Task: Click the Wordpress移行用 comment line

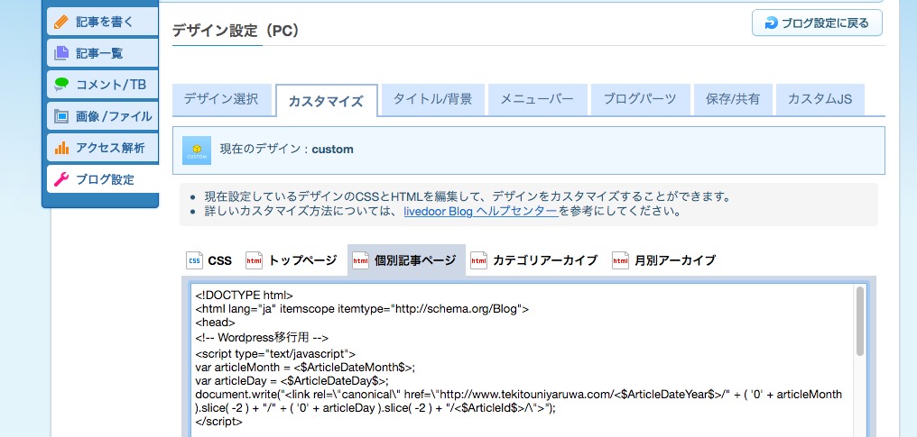Action: tap(262, 337)
